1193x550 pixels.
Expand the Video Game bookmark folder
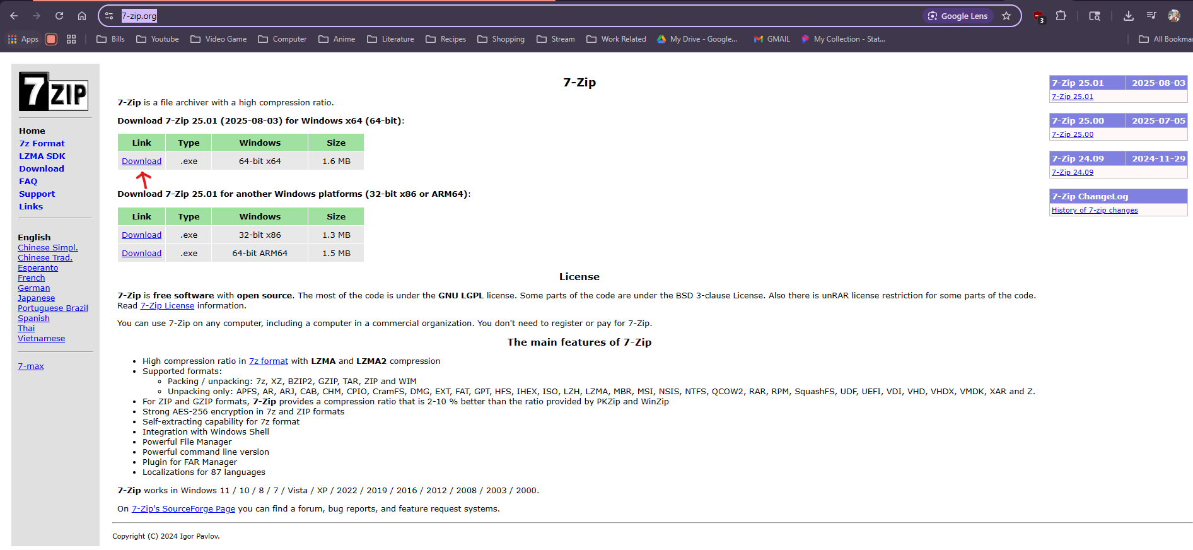[219, 39]
